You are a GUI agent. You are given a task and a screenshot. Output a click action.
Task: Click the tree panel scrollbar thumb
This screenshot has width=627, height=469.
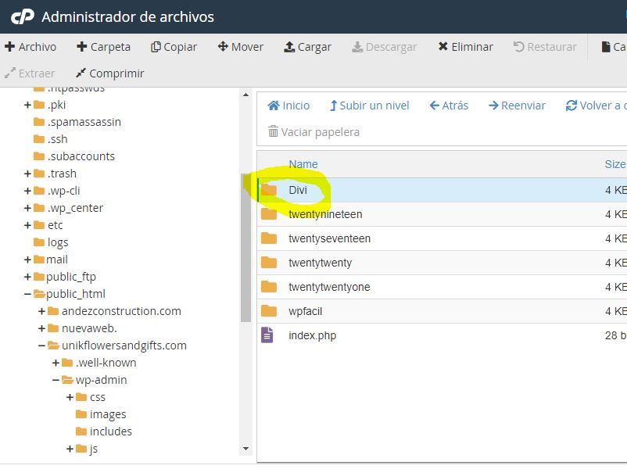point(245,248)
